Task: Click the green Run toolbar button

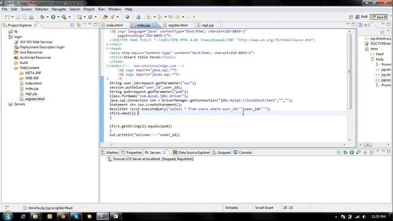Action: coord(53,17)
